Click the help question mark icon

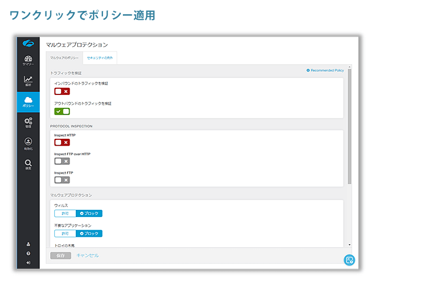(x=28, y=253)
